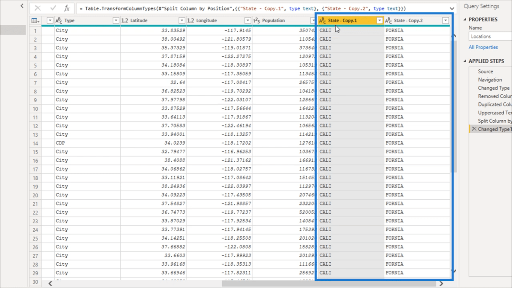Click Latitude value 32.64 in row 7

[x=178, y=82]
